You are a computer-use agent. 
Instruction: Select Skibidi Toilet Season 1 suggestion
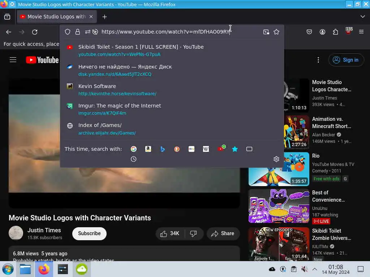click(172, 50)
